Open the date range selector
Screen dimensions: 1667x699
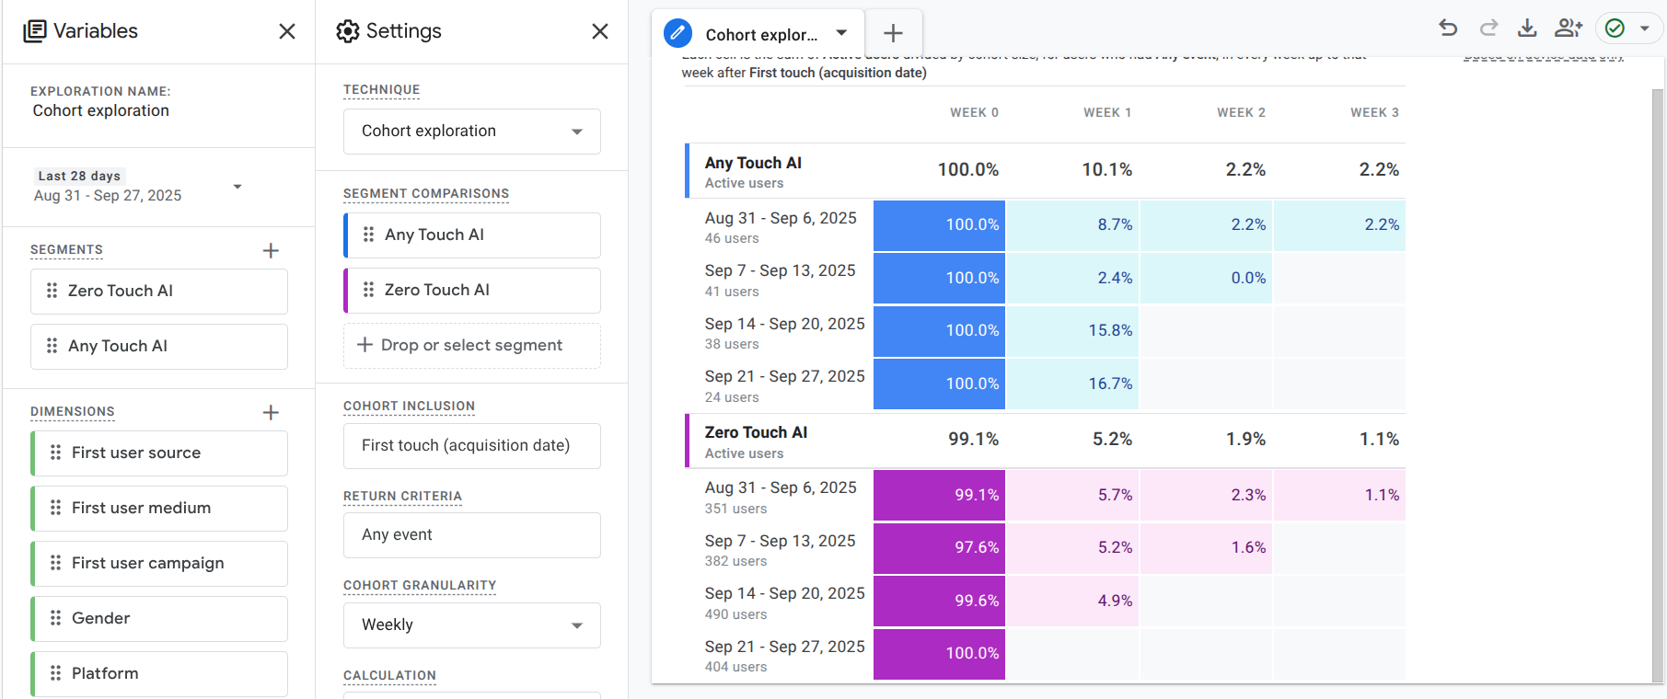click(x=138, y=187)
